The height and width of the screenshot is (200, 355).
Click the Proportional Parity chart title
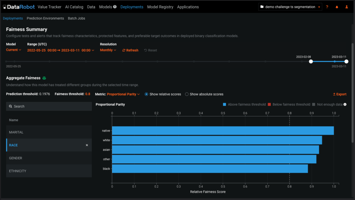coord(110,104)
